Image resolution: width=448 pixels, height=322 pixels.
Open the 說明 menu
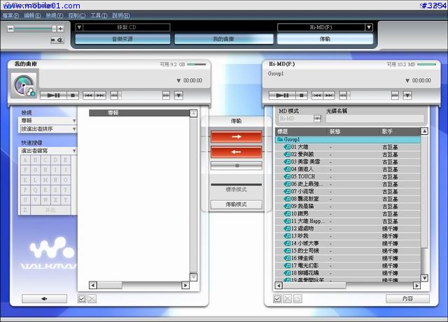(x=121, y=15)
